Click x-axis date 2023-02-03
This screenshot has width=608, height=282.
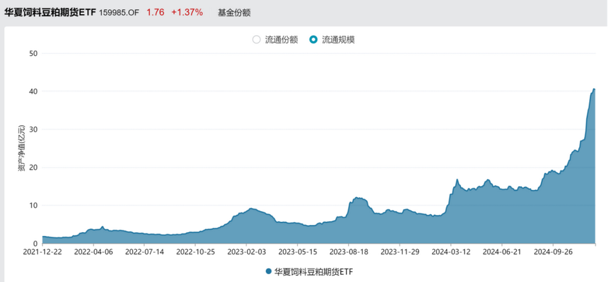pos(247,252)
